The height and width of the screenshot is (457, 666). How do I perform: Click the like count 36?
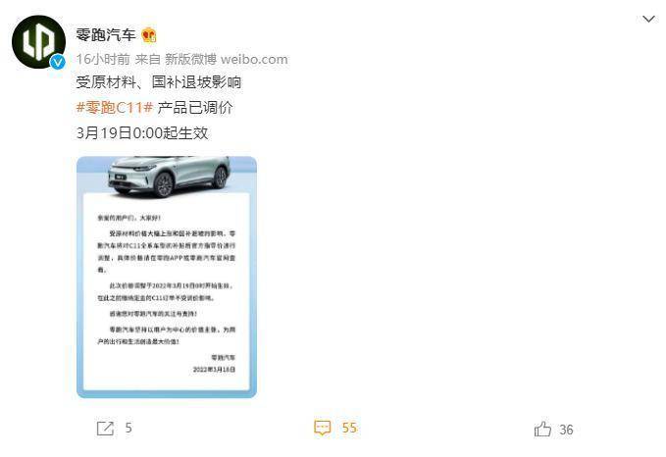pyautogui.click(x=566, y=430)
